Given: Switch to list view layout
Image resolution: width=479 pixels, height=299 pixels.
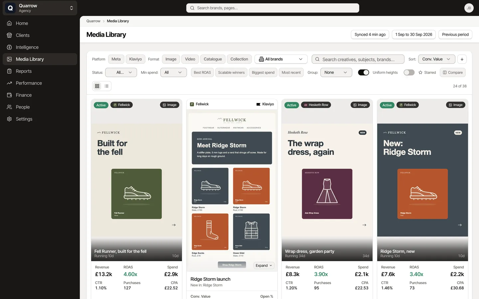Looking at the screenshot, I should point(106,86).
